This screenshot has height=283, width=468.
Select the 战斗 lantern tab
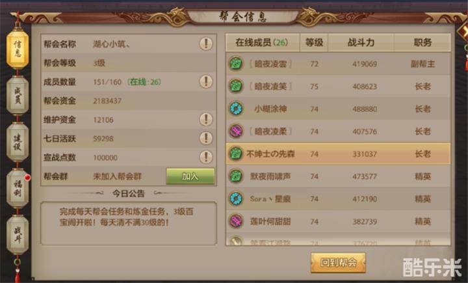18,235
